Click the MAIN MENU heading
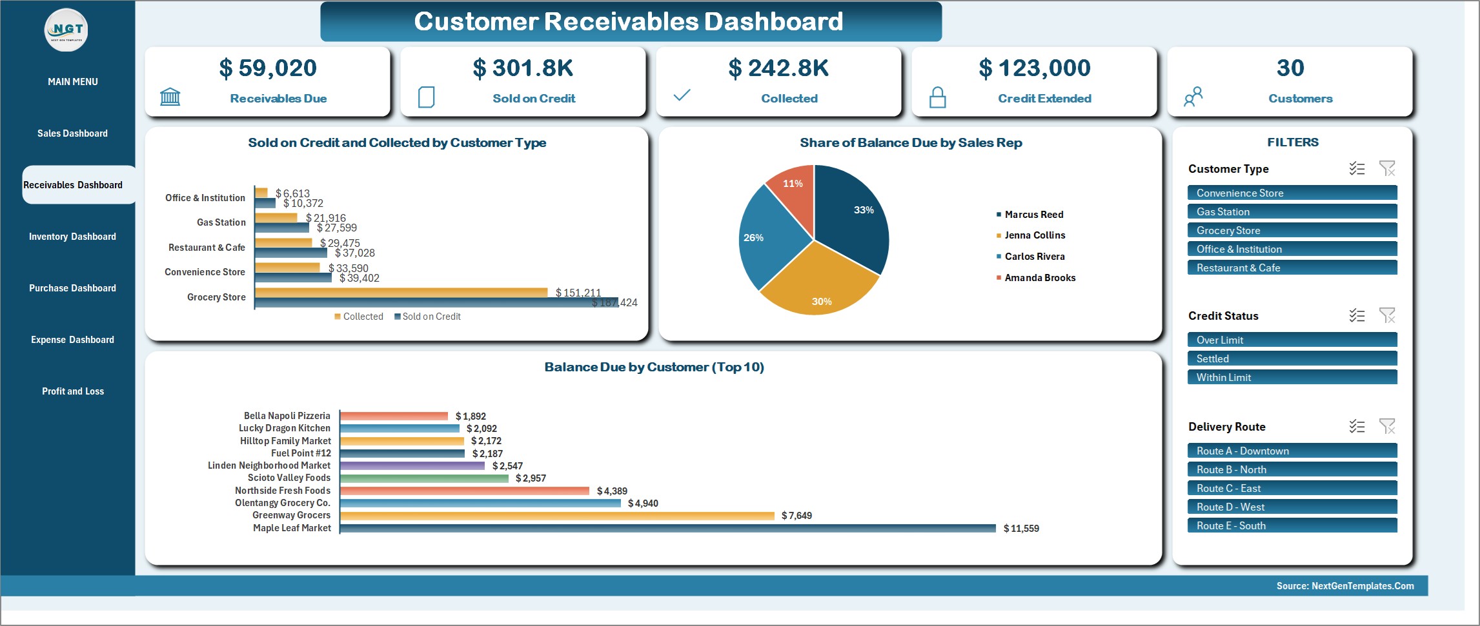1480x626 pixels. tap(73, 82)
